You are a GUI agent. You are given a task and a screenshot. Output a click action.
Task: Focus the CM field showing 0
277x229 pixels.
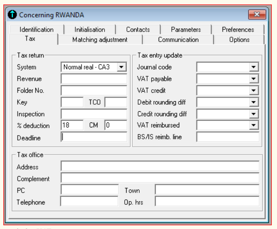pyautogui.click(x=116, y=125)
